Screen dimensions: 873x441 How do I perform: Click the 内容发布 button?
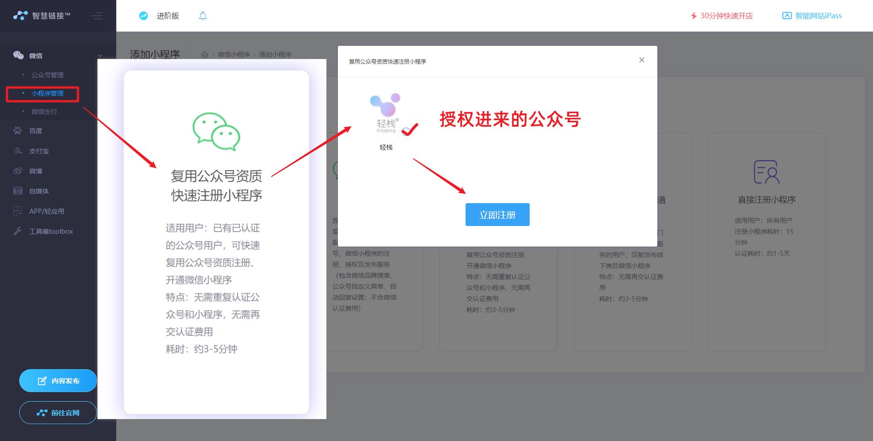58,381
